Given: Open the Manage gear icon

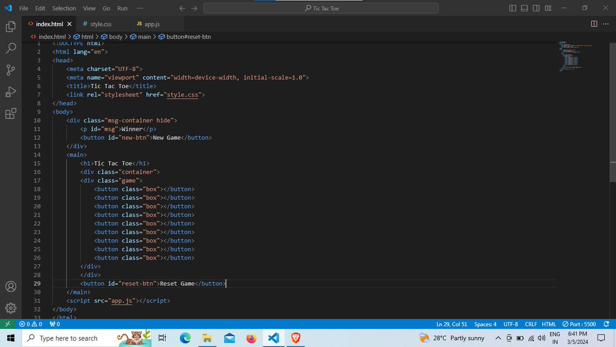Looking at the screenshot, I should (11, 308).
